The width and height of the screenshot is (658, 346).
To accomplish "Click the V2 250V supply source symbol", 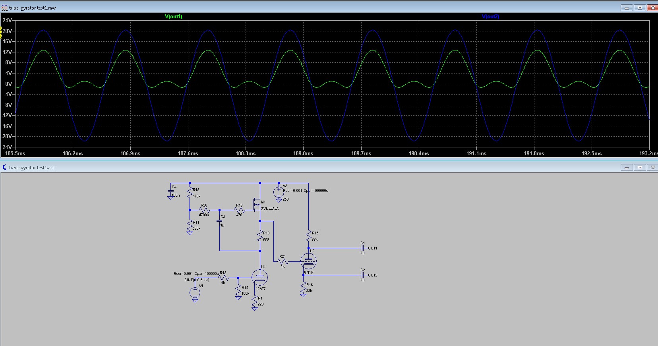I will [x=279, y=193].
